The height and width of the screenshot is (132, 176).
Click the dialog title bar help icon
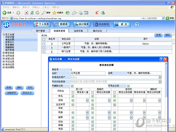coord(161,59)
